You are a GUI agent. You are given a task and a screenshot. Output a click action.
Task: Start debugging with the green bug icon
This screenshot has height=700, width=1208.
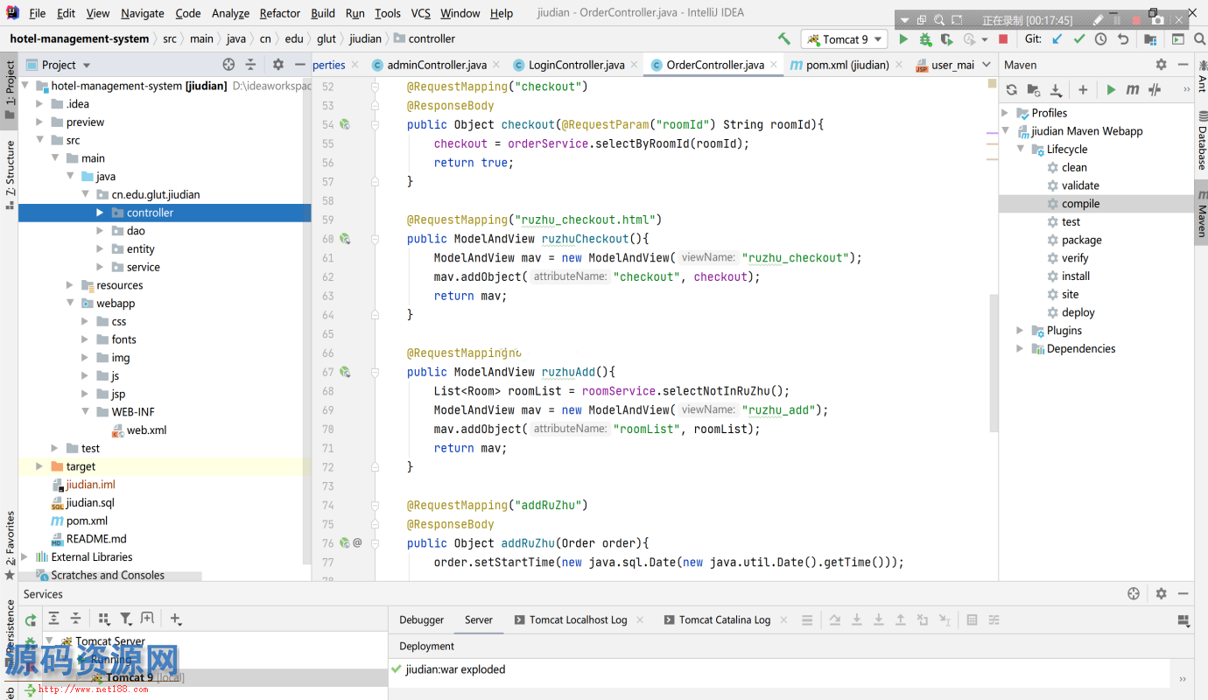[x=925, y=39]
